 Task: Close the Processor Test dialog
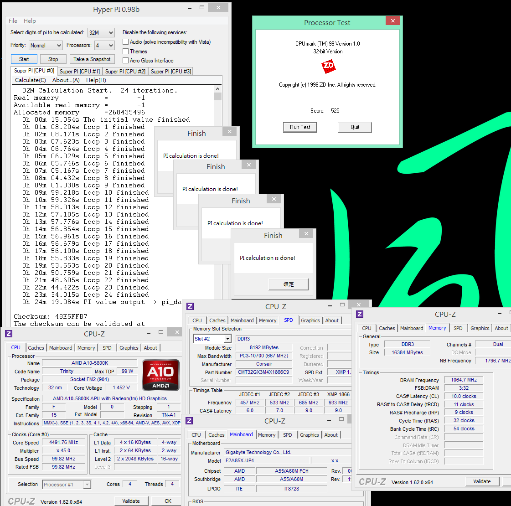pyautogui.click(x=392, y=21)
